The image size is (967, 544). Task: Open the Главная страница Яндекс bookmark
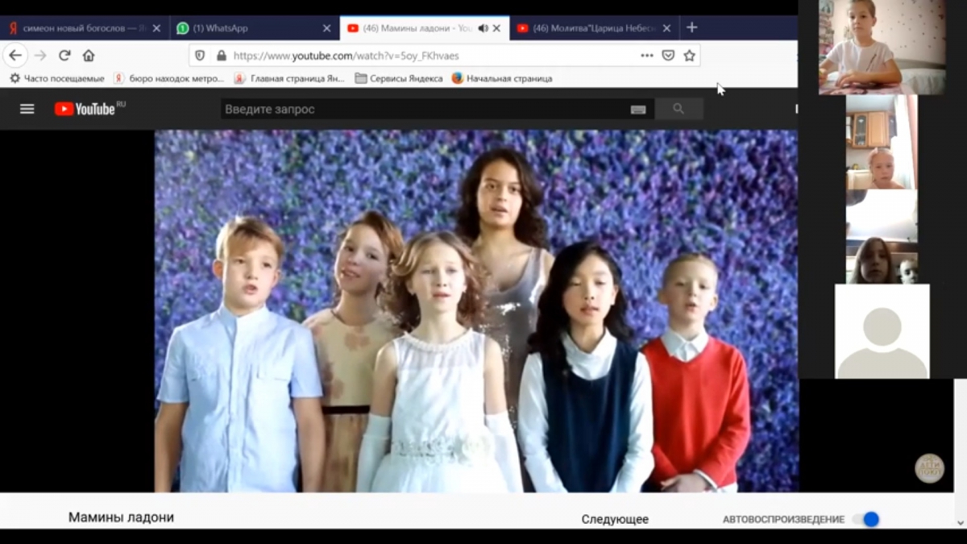pyautogui.click(x=290, y=78)
